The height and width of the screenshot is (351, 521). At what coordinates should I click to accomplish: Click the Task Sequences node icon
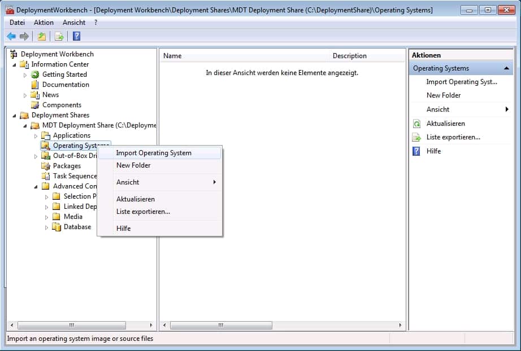coord(46,176)
